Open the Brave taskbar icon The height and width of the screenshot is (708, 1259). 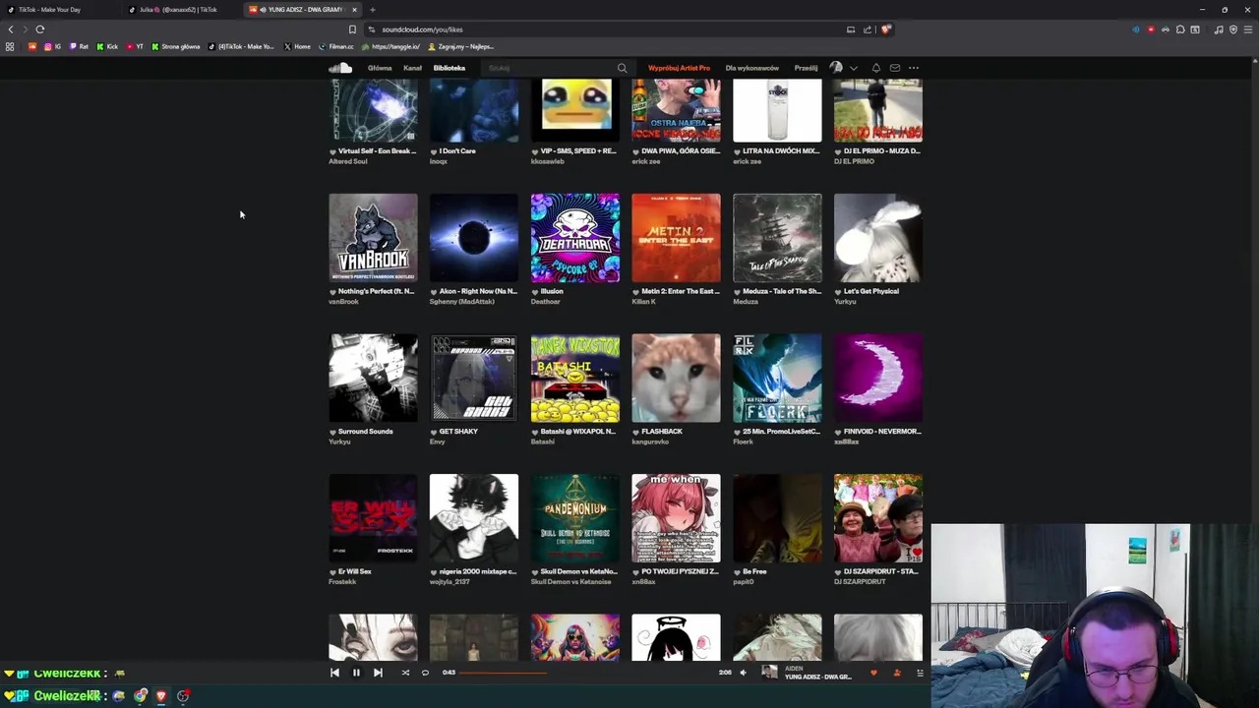coord(161,696)
